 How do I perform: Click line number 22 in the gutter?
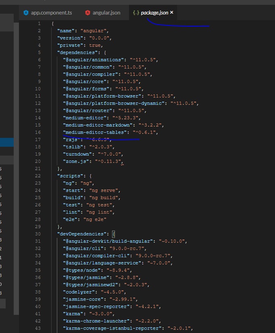[38, 176]
